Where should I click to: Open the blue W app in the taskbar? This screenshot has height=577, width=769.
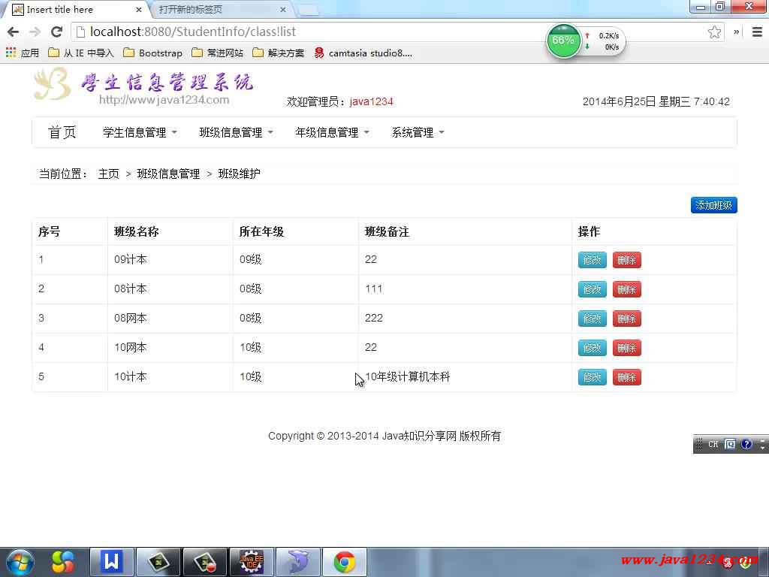coord(112,562)
